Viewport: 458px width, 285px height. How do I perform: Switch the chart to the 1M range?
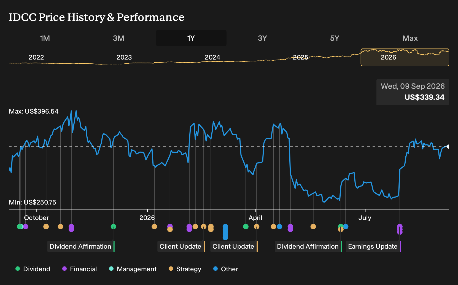point(45,38)
